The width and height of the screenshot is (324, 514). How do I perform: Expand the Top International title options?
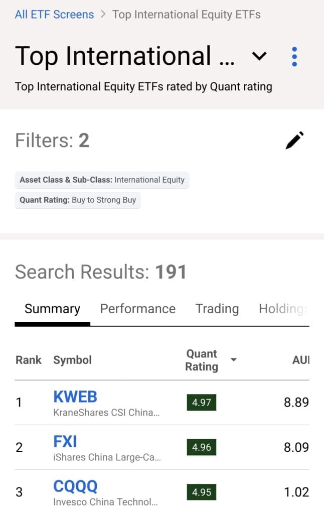pos(260,57)
